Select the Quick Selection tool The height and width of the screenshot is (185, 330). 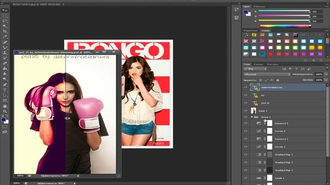(5, 26)
